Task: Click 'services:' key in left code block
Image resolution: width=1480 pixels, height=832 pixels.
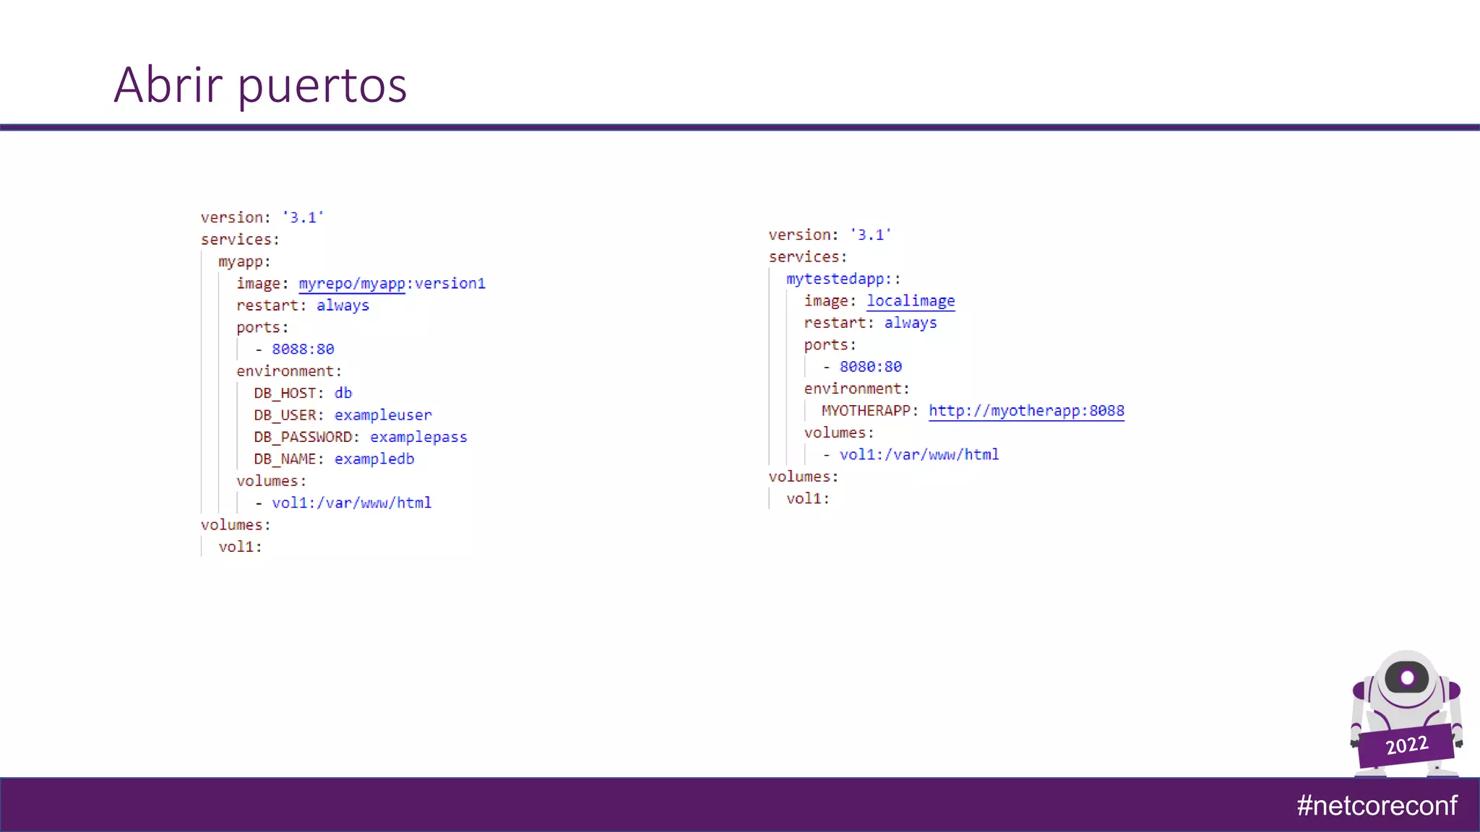Action: (240, 240)
